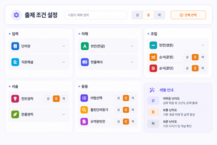217x145 pixels.
Task: Click the dash on the 한줄해석 row
Action: (132, 62)
